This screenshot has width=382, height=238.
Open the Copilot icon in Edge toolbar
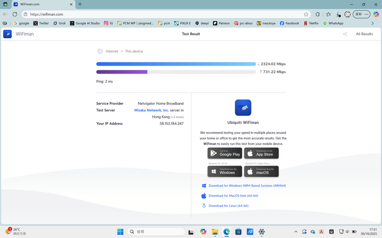(376, 15)
